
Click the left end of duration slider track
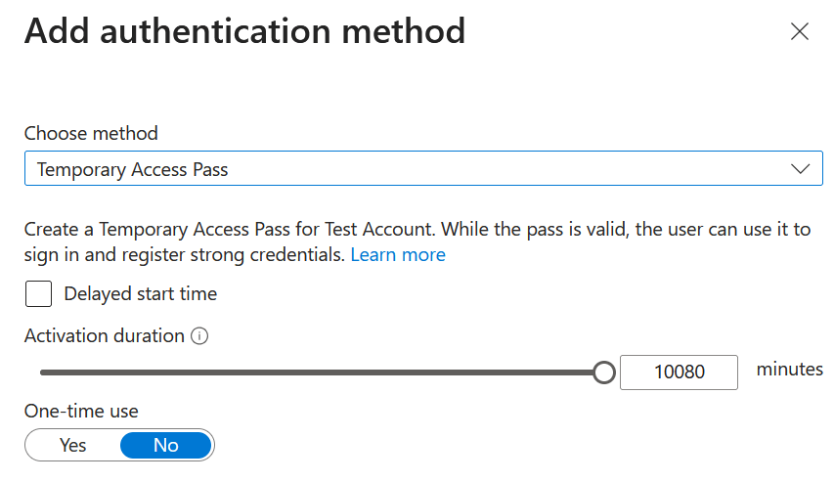tap(44, 372)
